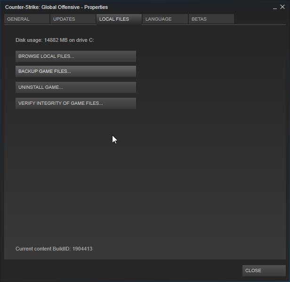Image resolution: width=290 pixels, height=282 pixels.
Task: Switch to the General tab
Action: [27, 19]
